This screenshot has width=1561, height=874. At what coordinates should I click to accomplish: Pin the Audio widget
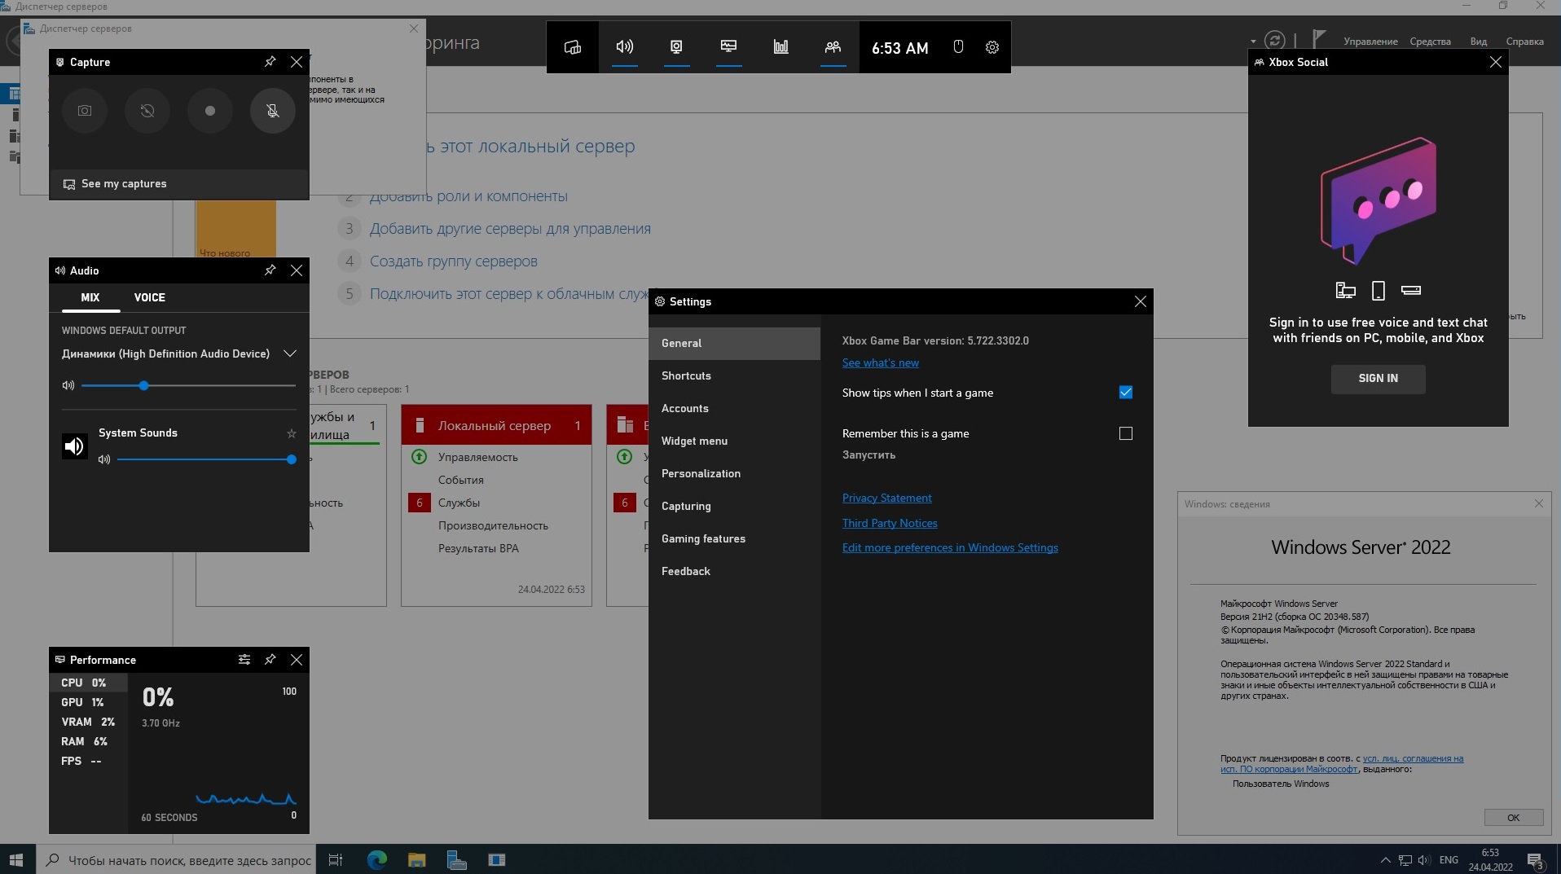point(270,270)
